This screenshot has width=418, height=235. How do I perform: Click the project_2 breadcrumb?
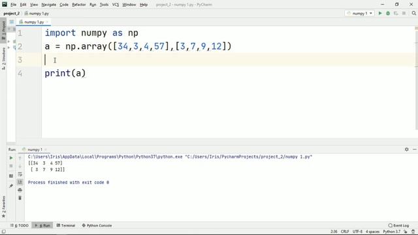(12, 13)
